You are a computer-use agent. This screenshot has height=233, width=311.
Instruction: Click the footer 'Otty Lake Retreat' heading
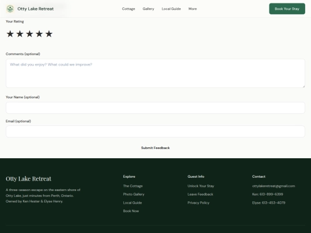point(29,179)
